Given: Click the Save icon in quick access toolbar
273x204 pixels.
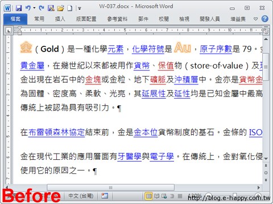Looking at the screenshot, I should coord(19,8).
